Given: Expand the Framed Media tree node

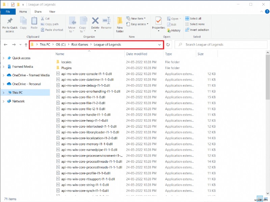Looking at the screenshot, I should [3, 67].
